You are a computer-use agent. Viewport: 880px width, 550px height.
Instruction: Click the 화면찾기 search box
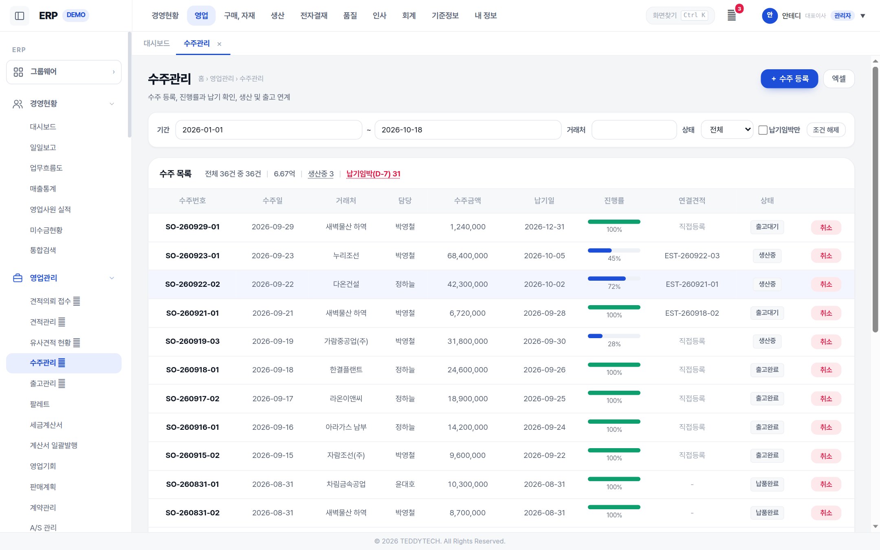coord(680,15)
